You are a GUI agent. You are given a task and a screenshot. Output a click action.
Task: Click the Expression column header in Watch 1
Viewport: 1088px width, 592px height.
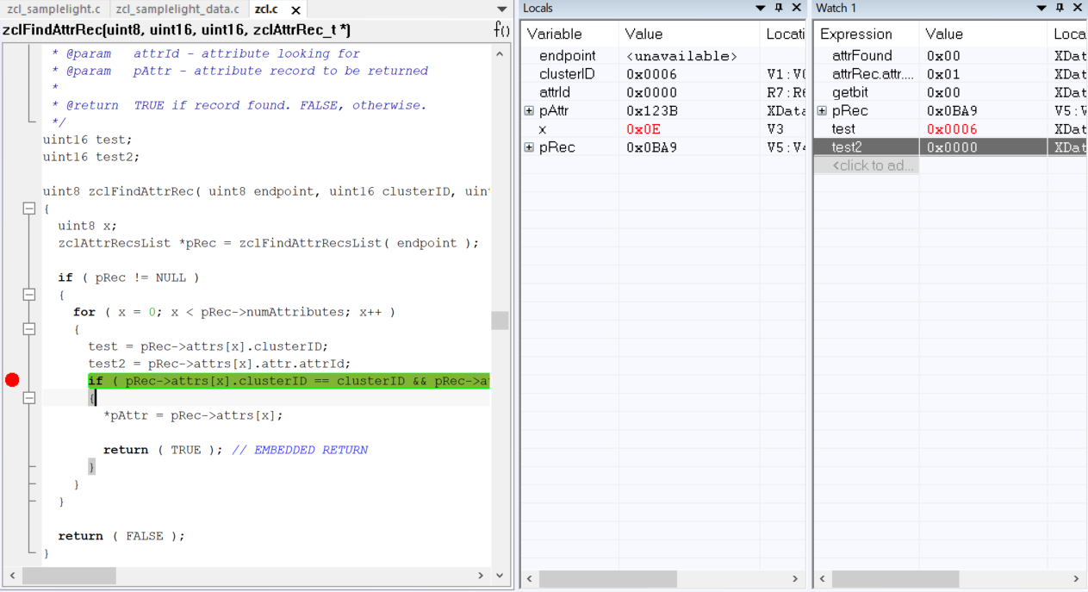(x=866, y=34)
